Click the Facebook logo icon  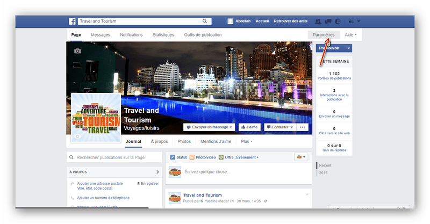click(72, 21)
